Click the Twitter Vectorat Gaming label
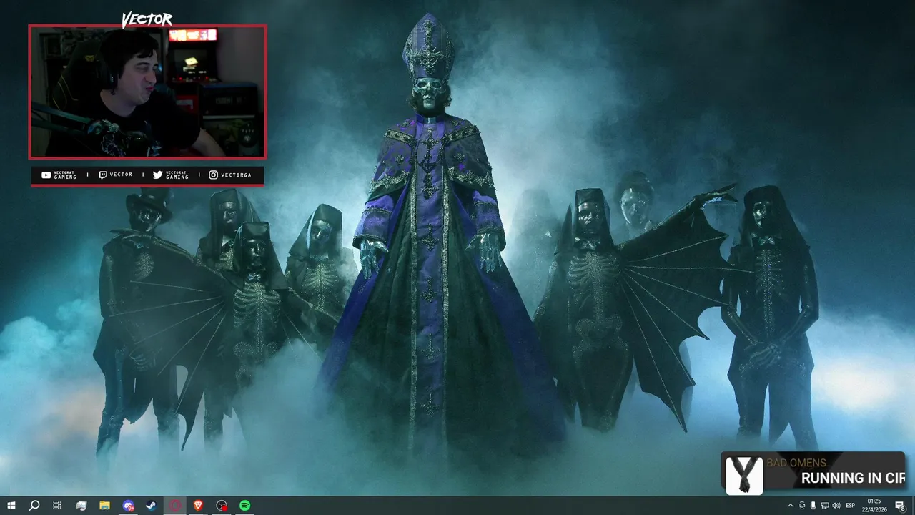Viewport: 915px width, 515px height. [171, 175]
